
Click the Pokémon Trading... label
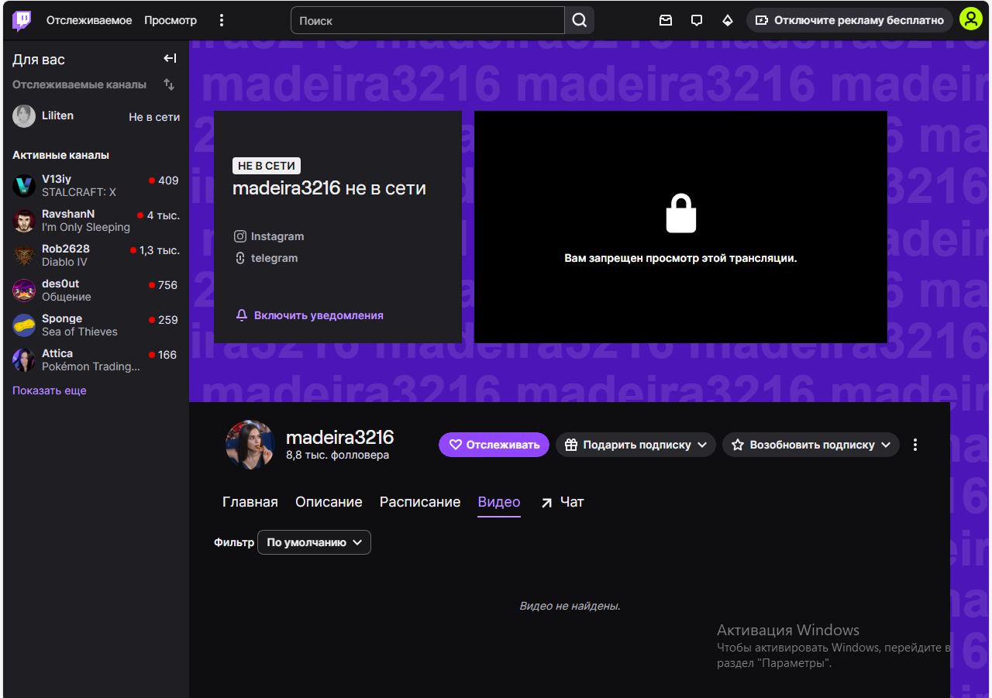click(x=91, y=366)
